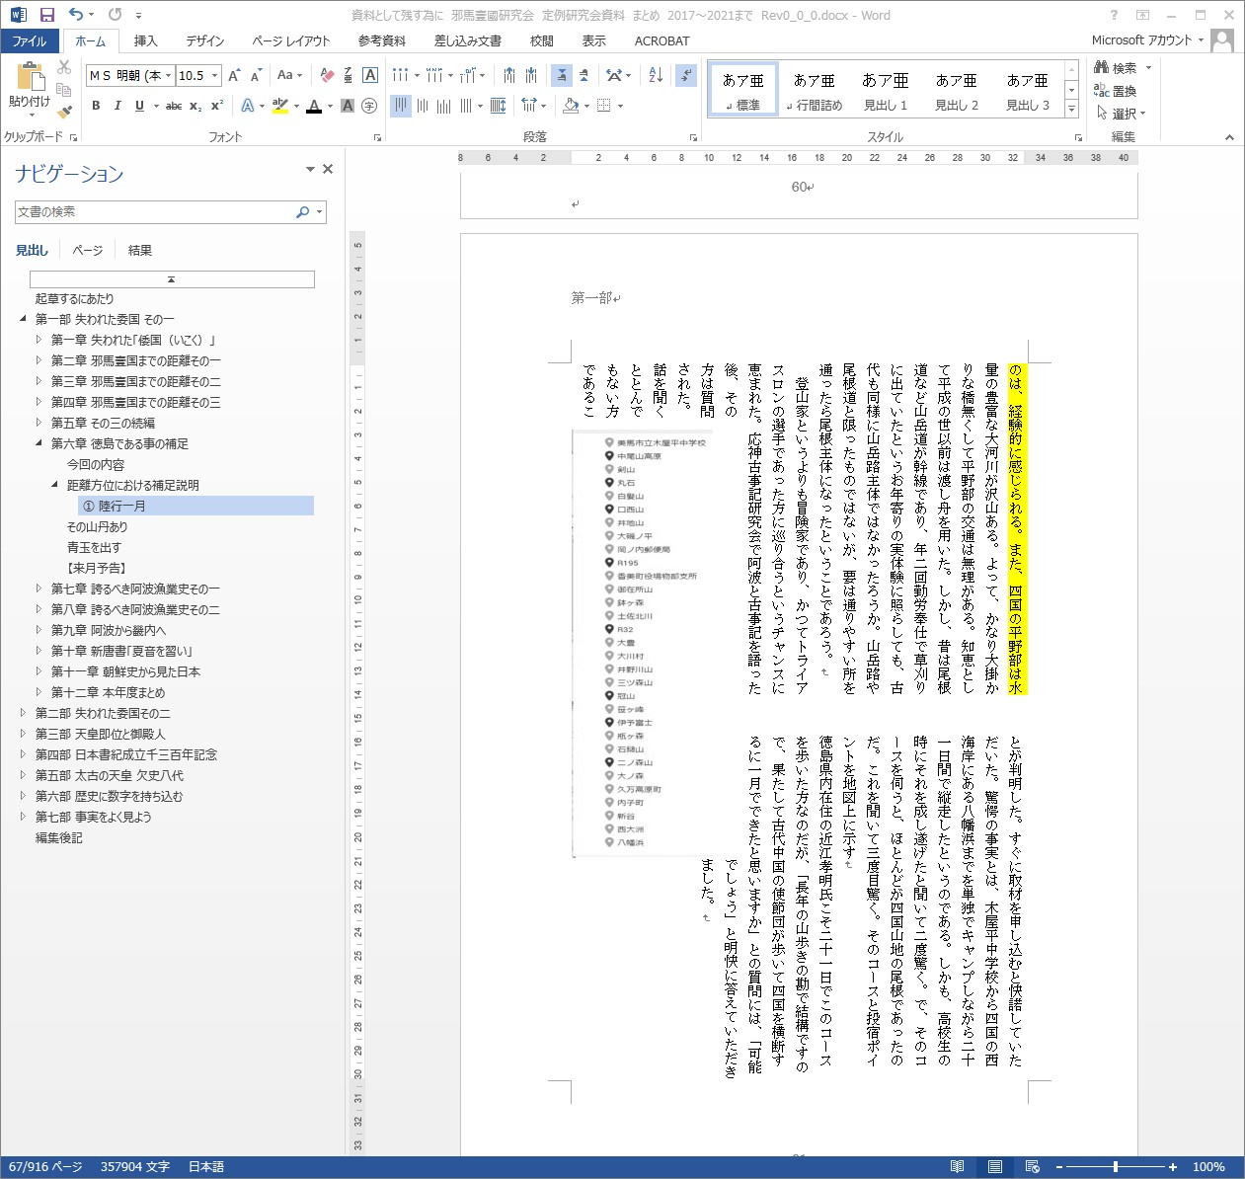This screenshot has width=1245, height=1179.
Task: Switch to the デザイン ribbon tab
Action: coord(204,40)
